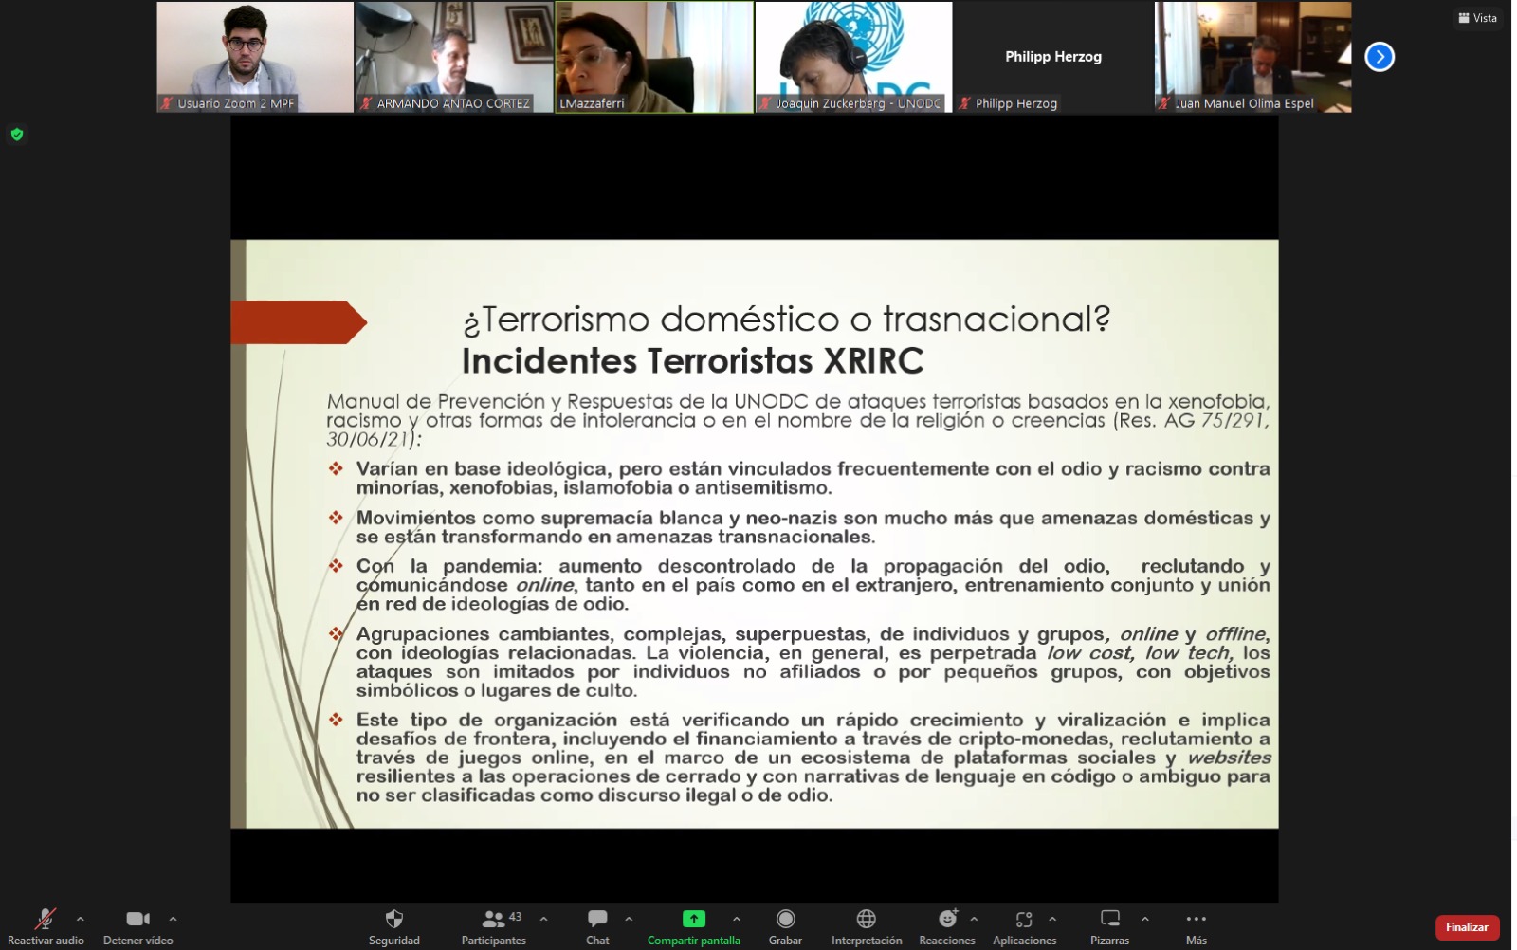Click the green encryption shield icon
The image size is (1517, 950).
17,135
